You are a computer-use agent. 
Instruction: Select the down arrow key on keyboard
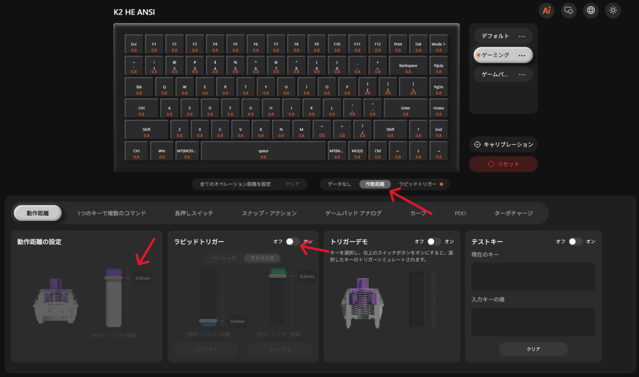(x=418, y=151)
